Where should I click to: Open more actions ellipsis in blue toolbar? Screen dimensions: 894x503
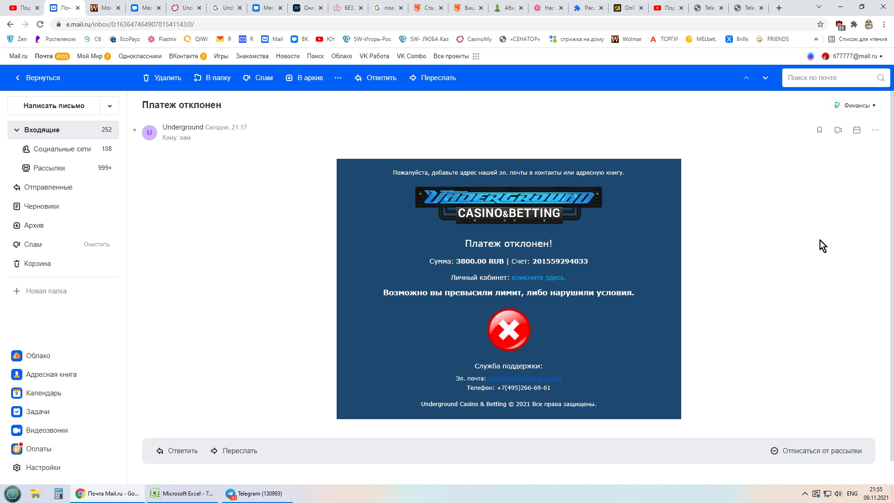click(338, 78)
